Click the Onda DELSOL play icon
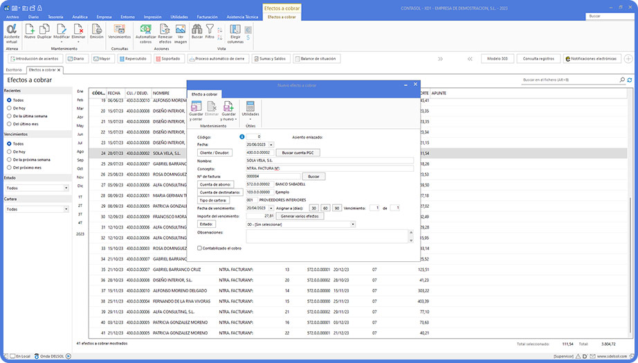Viewport: 638px width, 363px height. [x=69, y=356]
